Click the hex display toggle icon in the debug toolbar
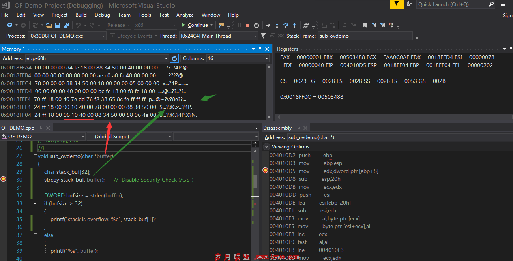Image resolution: width=513 pixels, height=261 pixels. click(306, 25)
